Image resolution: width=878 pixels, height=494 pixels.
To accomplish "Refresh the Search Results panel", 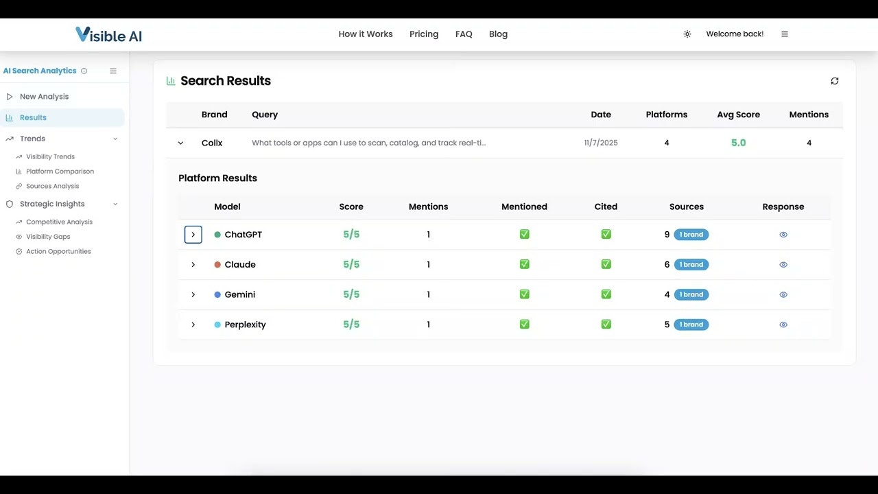I will [835, 80].
